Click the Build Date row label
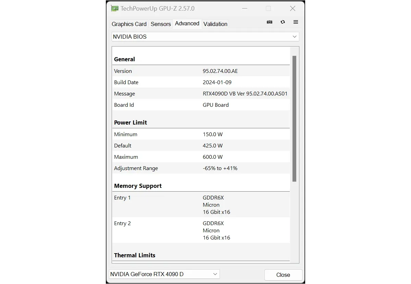The height and width of the screenshot is (284, 411). 126,82
